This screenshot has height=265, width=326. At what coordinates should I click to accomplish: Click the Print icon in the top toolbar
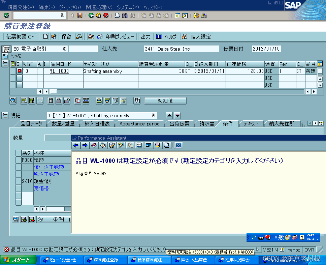[x=117, y=16]
